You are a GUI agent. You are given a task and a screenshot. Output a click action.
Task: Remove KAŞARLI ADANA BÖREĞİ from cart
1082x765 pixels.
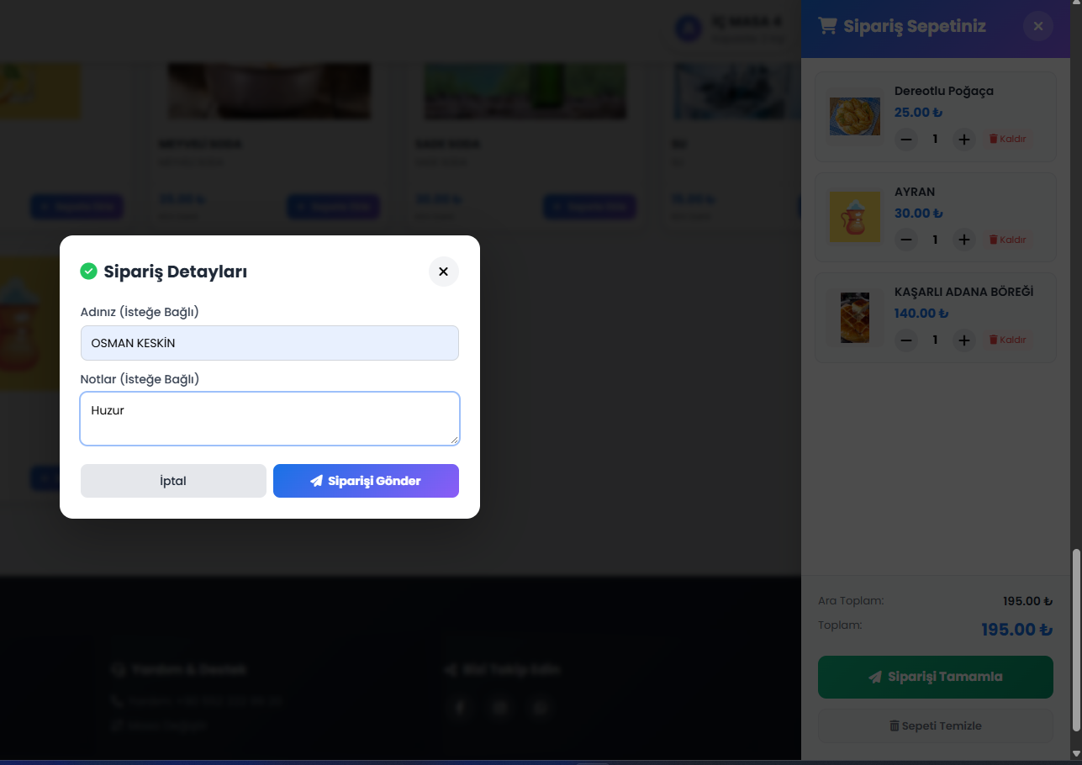[1007, 340]
